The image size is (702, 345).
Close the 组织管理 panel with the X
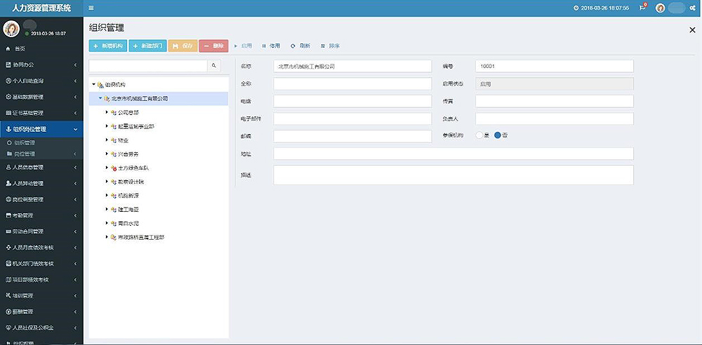[x=692, y=29]
